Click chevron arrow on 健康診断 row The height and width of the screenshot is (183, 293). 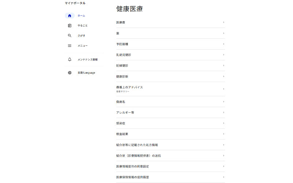click(223, 76)
